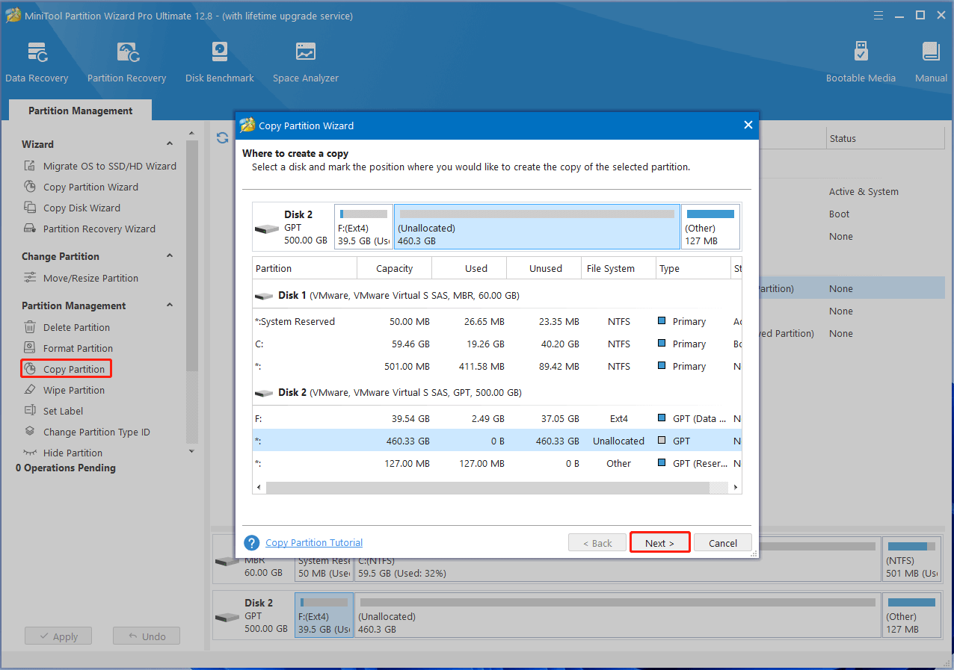
Task: Open Data Recovery tool icon
Action: pyautogui.click(x=37, y=52)
